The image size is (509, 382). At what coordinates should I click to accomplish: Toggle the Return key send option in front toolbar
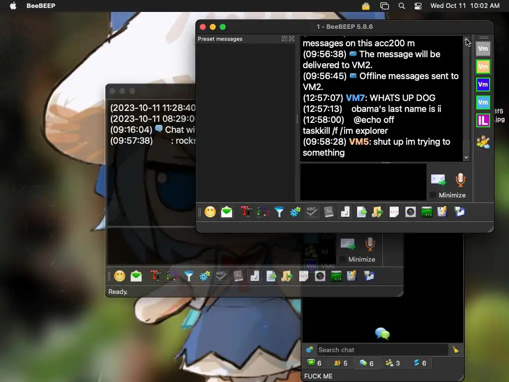(345, 212)
